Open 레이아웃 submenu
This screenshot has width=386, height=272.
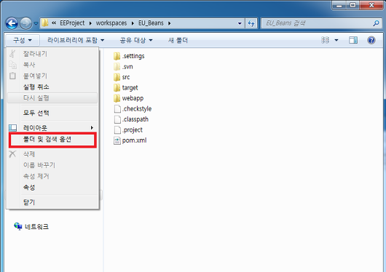52,128
